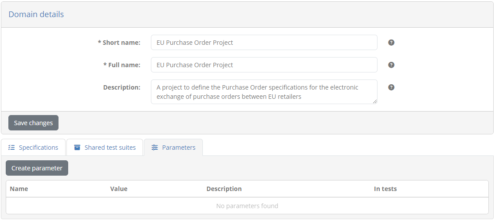Open the help tooltip for Full name
The width and height of the screenshot is (495, 220).
point(391,65)
